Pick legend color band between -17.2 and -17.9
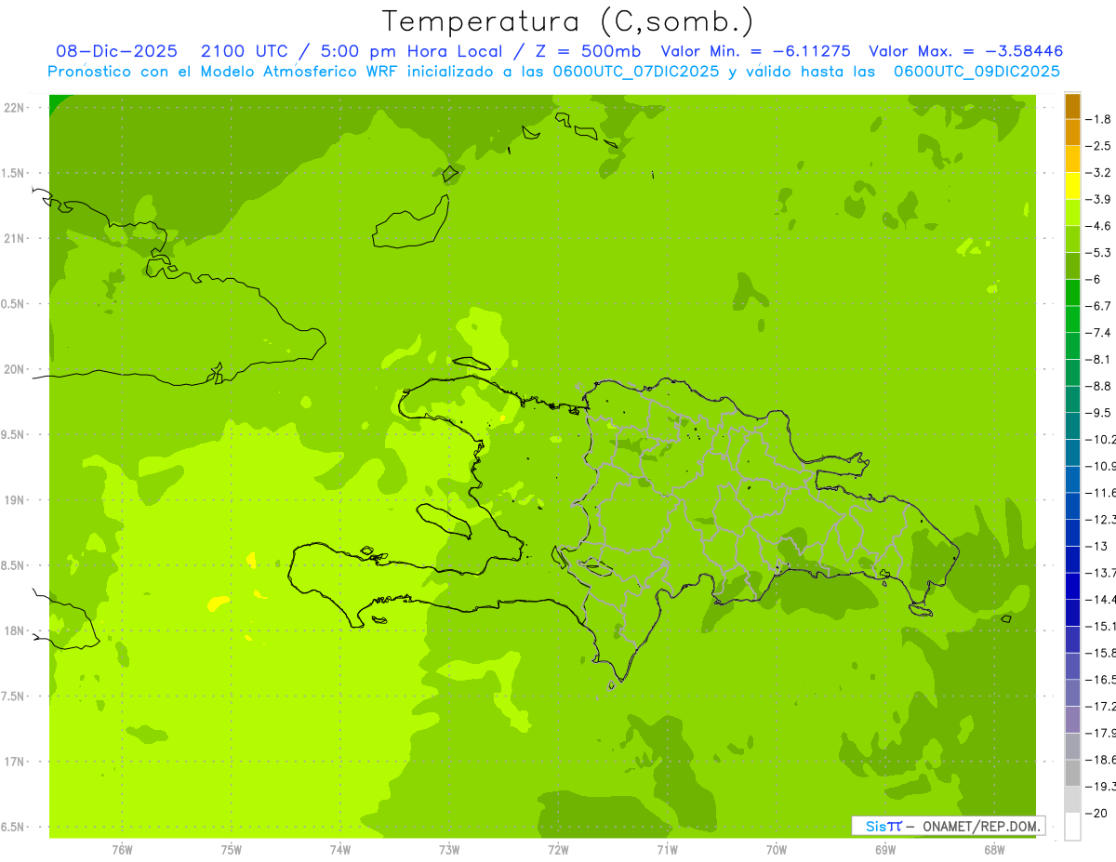This screenshot has width=1116, height=862. (x=1072, y=720)
